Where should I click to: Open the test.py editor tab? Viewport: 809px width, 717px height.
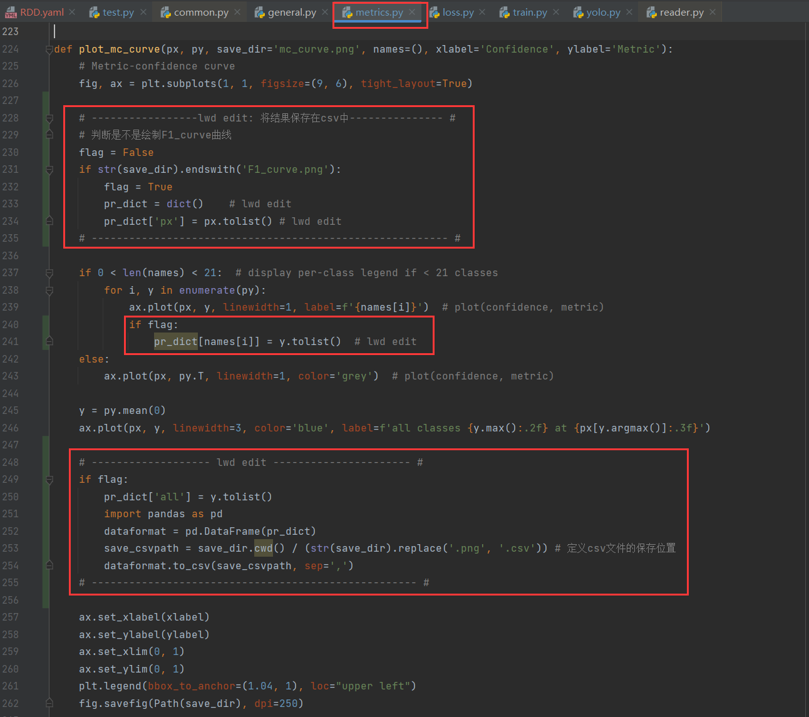[x=118, y=13]
